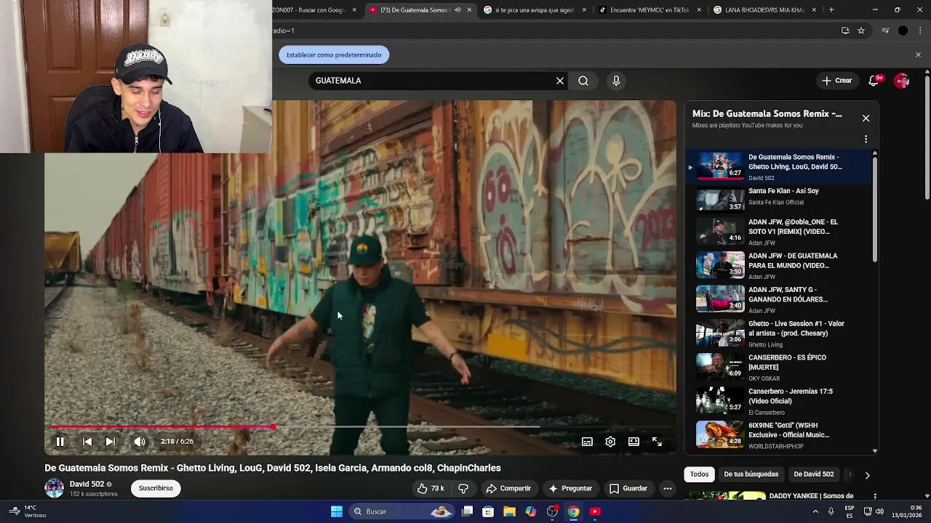Select De David 502 filter chip
The height and width of the screenshot is (523, 931).
tap(813, 474)
